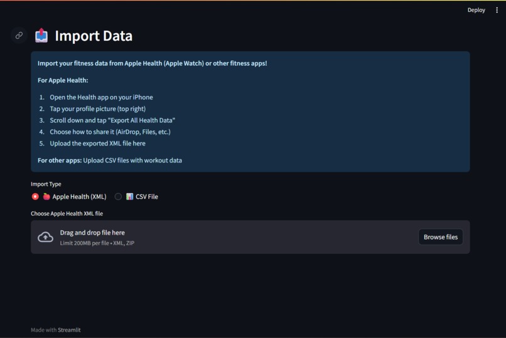The image size is (506, 338).
Task: Click the CSV File label text
Action: 147,196
